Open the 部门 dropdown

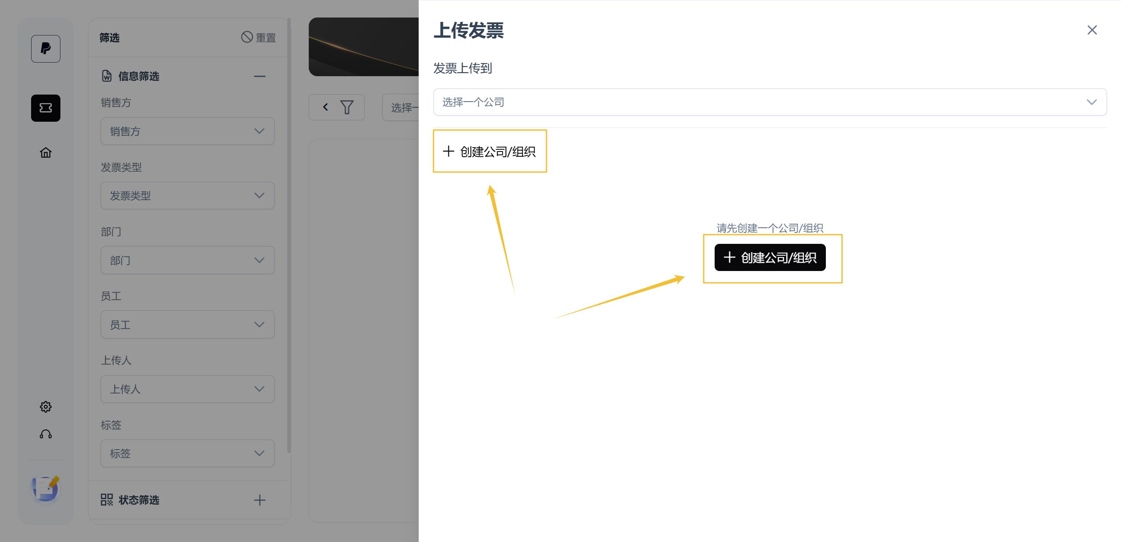pyautogui.click(x=187, y=260)
